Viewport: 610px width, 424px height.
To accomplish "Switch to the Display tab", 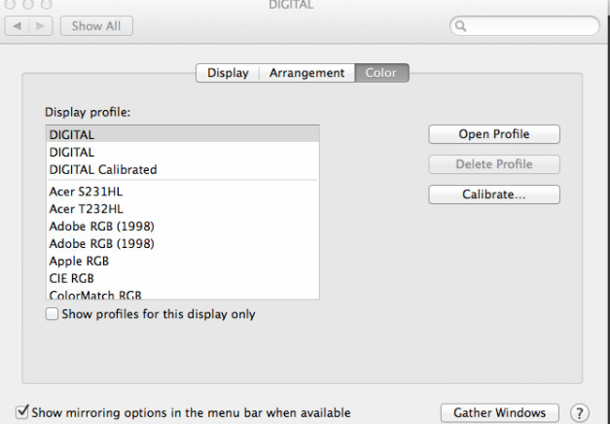I will [228, 73].
